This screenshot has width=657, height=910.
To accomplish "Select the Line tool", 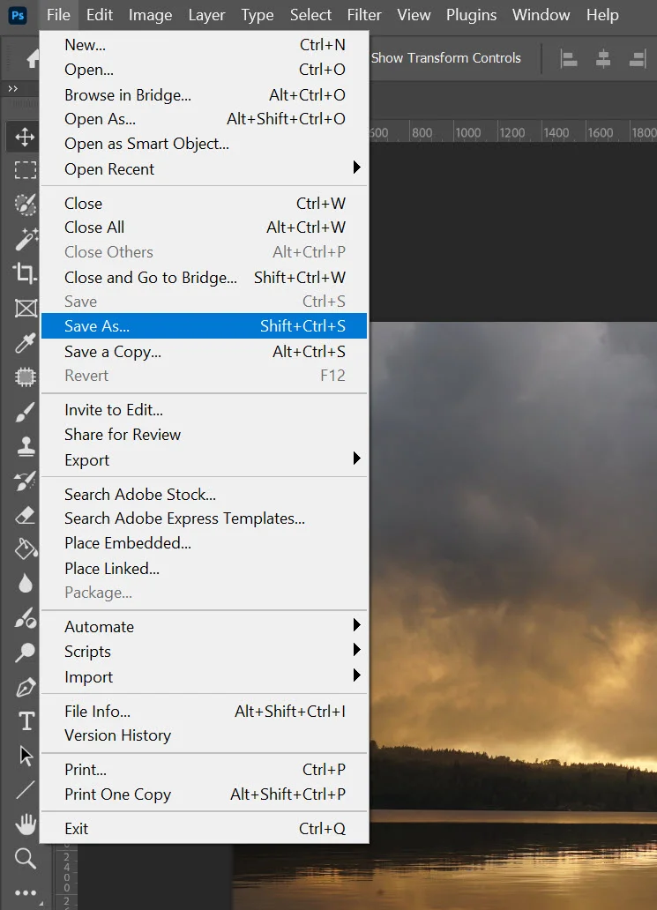I will pos(26,790).
